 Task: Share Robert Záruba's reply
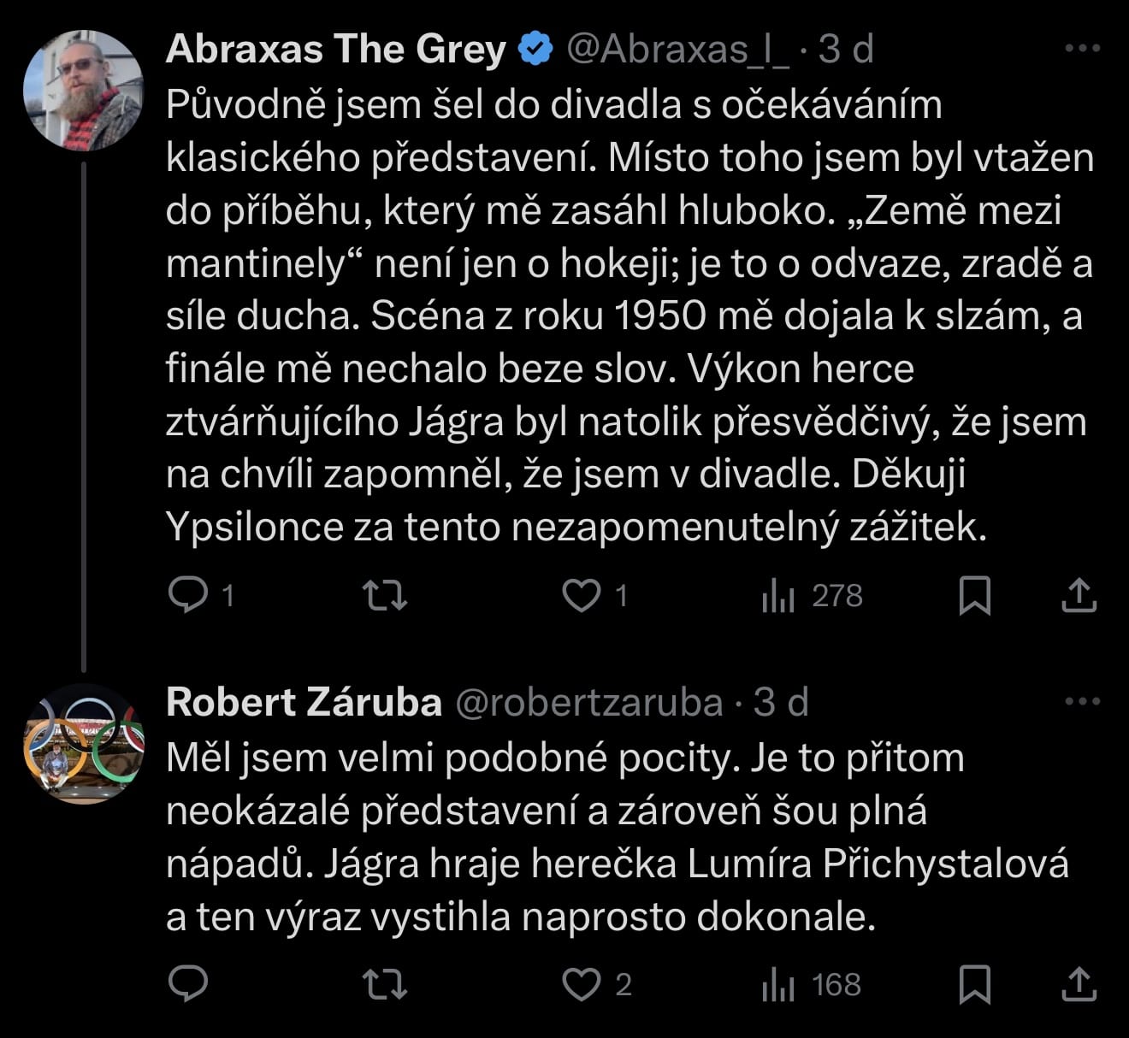click(1079, 984)
